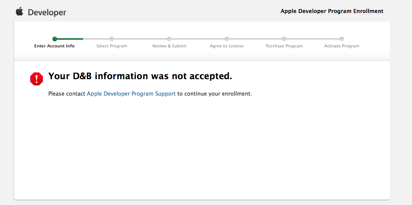
Task: Click the gray Purchase Program progress dot
Action: point(284,39)
